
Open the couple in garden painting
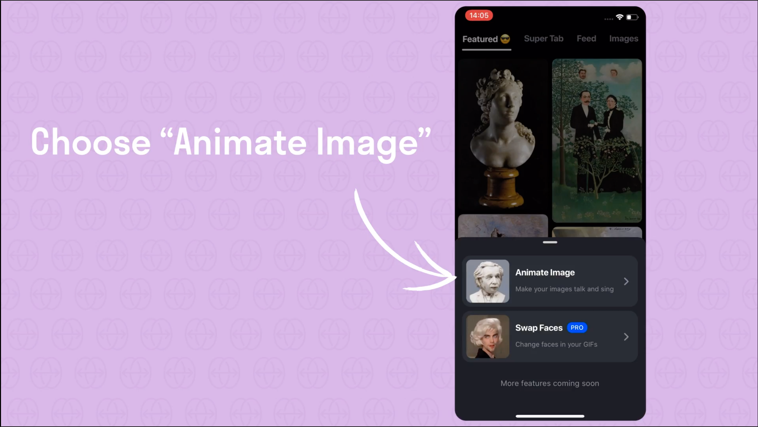597,140
